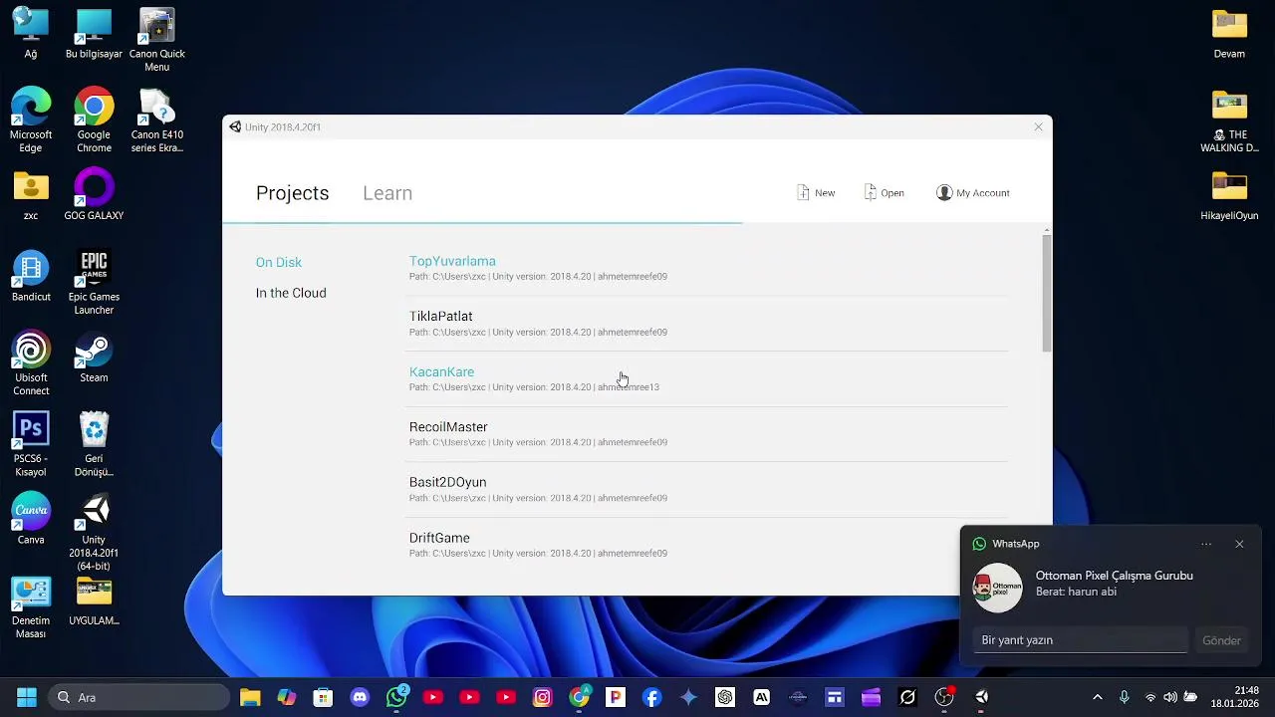The height and width of the screenshot is (717, 1275).
Task: Close the Unity launcher window
Action: click(1038, 126)
